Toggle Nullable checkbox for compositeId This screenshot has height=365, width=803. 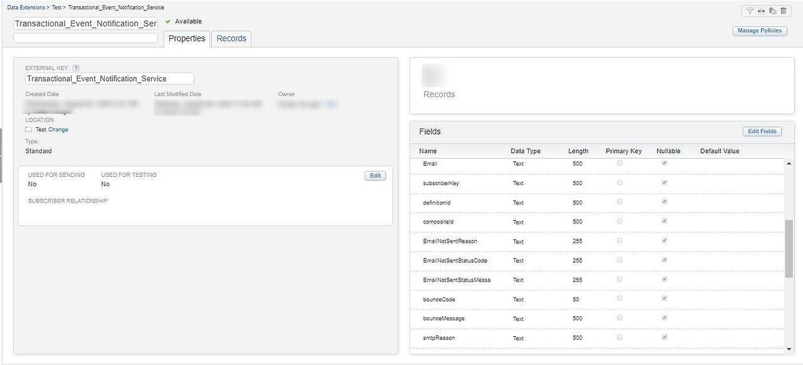tap(665, 221)
